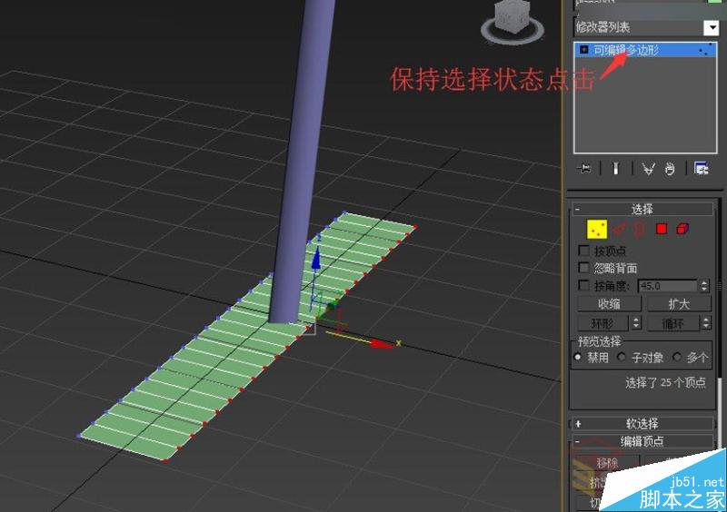Click the Pin Stack icon
Screen dimensions: 727x512
pyautogui.click(x=584, y=169)
